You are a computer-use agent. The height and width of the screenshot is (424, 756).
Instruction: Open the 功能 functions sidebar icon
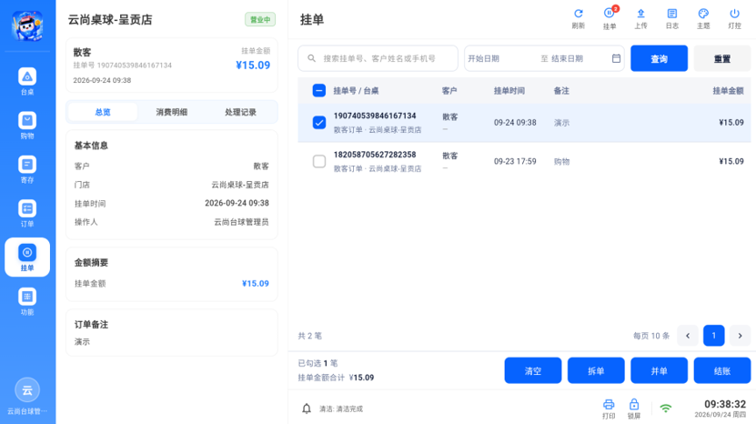tap(27, 301)
